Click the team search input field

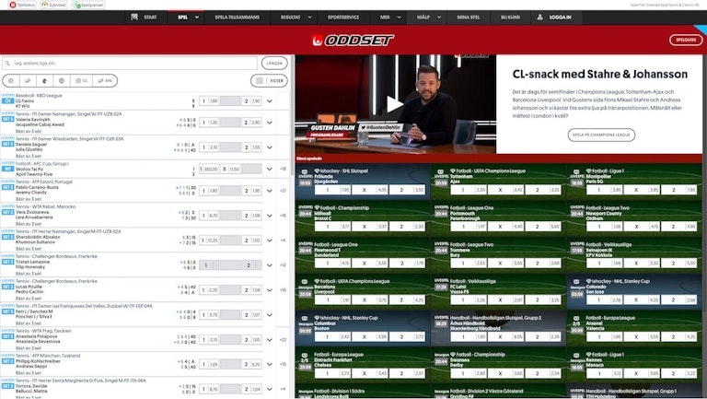[x=129, y=63]
